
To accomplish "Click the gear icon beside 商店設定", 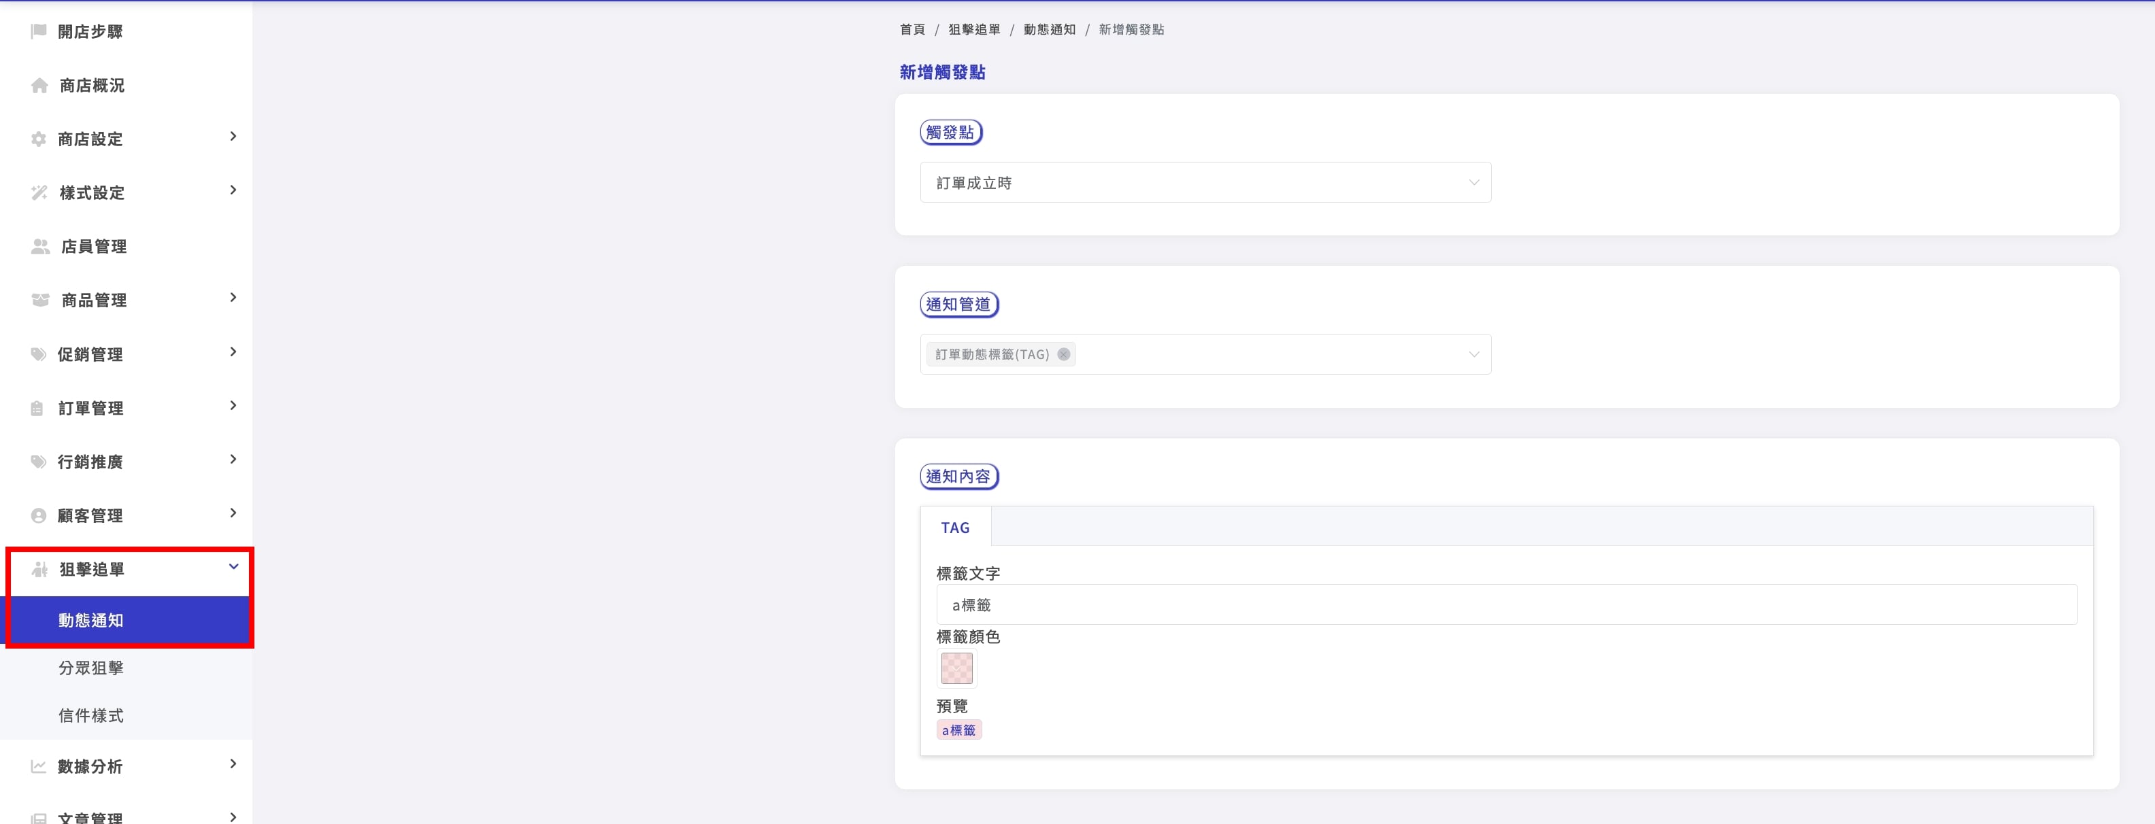I will click(39, 139).
